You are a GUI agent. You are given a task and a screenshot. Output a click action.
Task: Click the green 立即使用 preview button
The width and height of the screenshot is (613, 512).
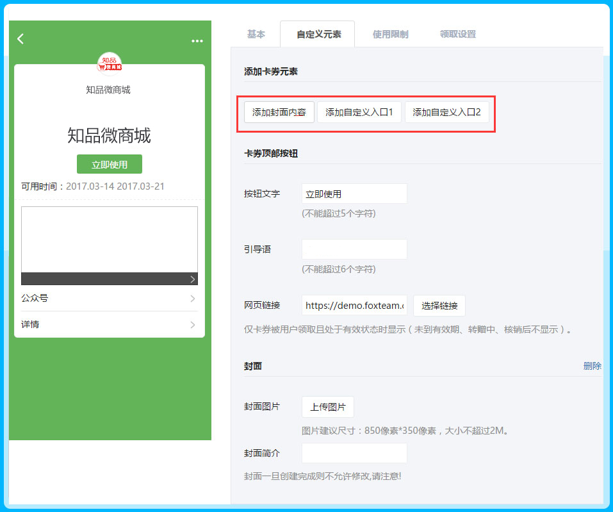coord(110,165)
